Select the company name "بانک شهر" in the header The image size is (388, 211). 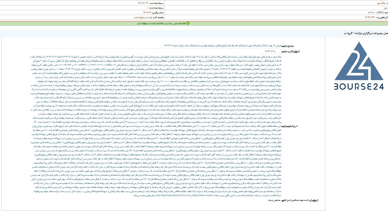point(382,3)
